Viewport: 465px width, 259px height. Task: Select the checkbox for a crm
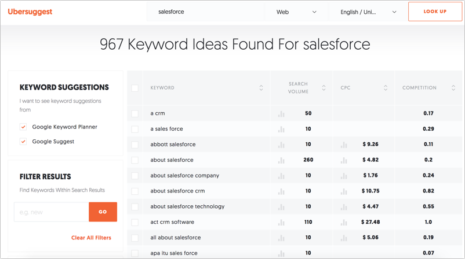click(135, 113)
